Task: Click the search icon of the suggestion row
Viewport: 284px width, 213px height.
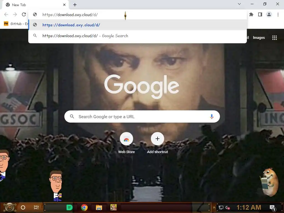Action: pos(35,36)
